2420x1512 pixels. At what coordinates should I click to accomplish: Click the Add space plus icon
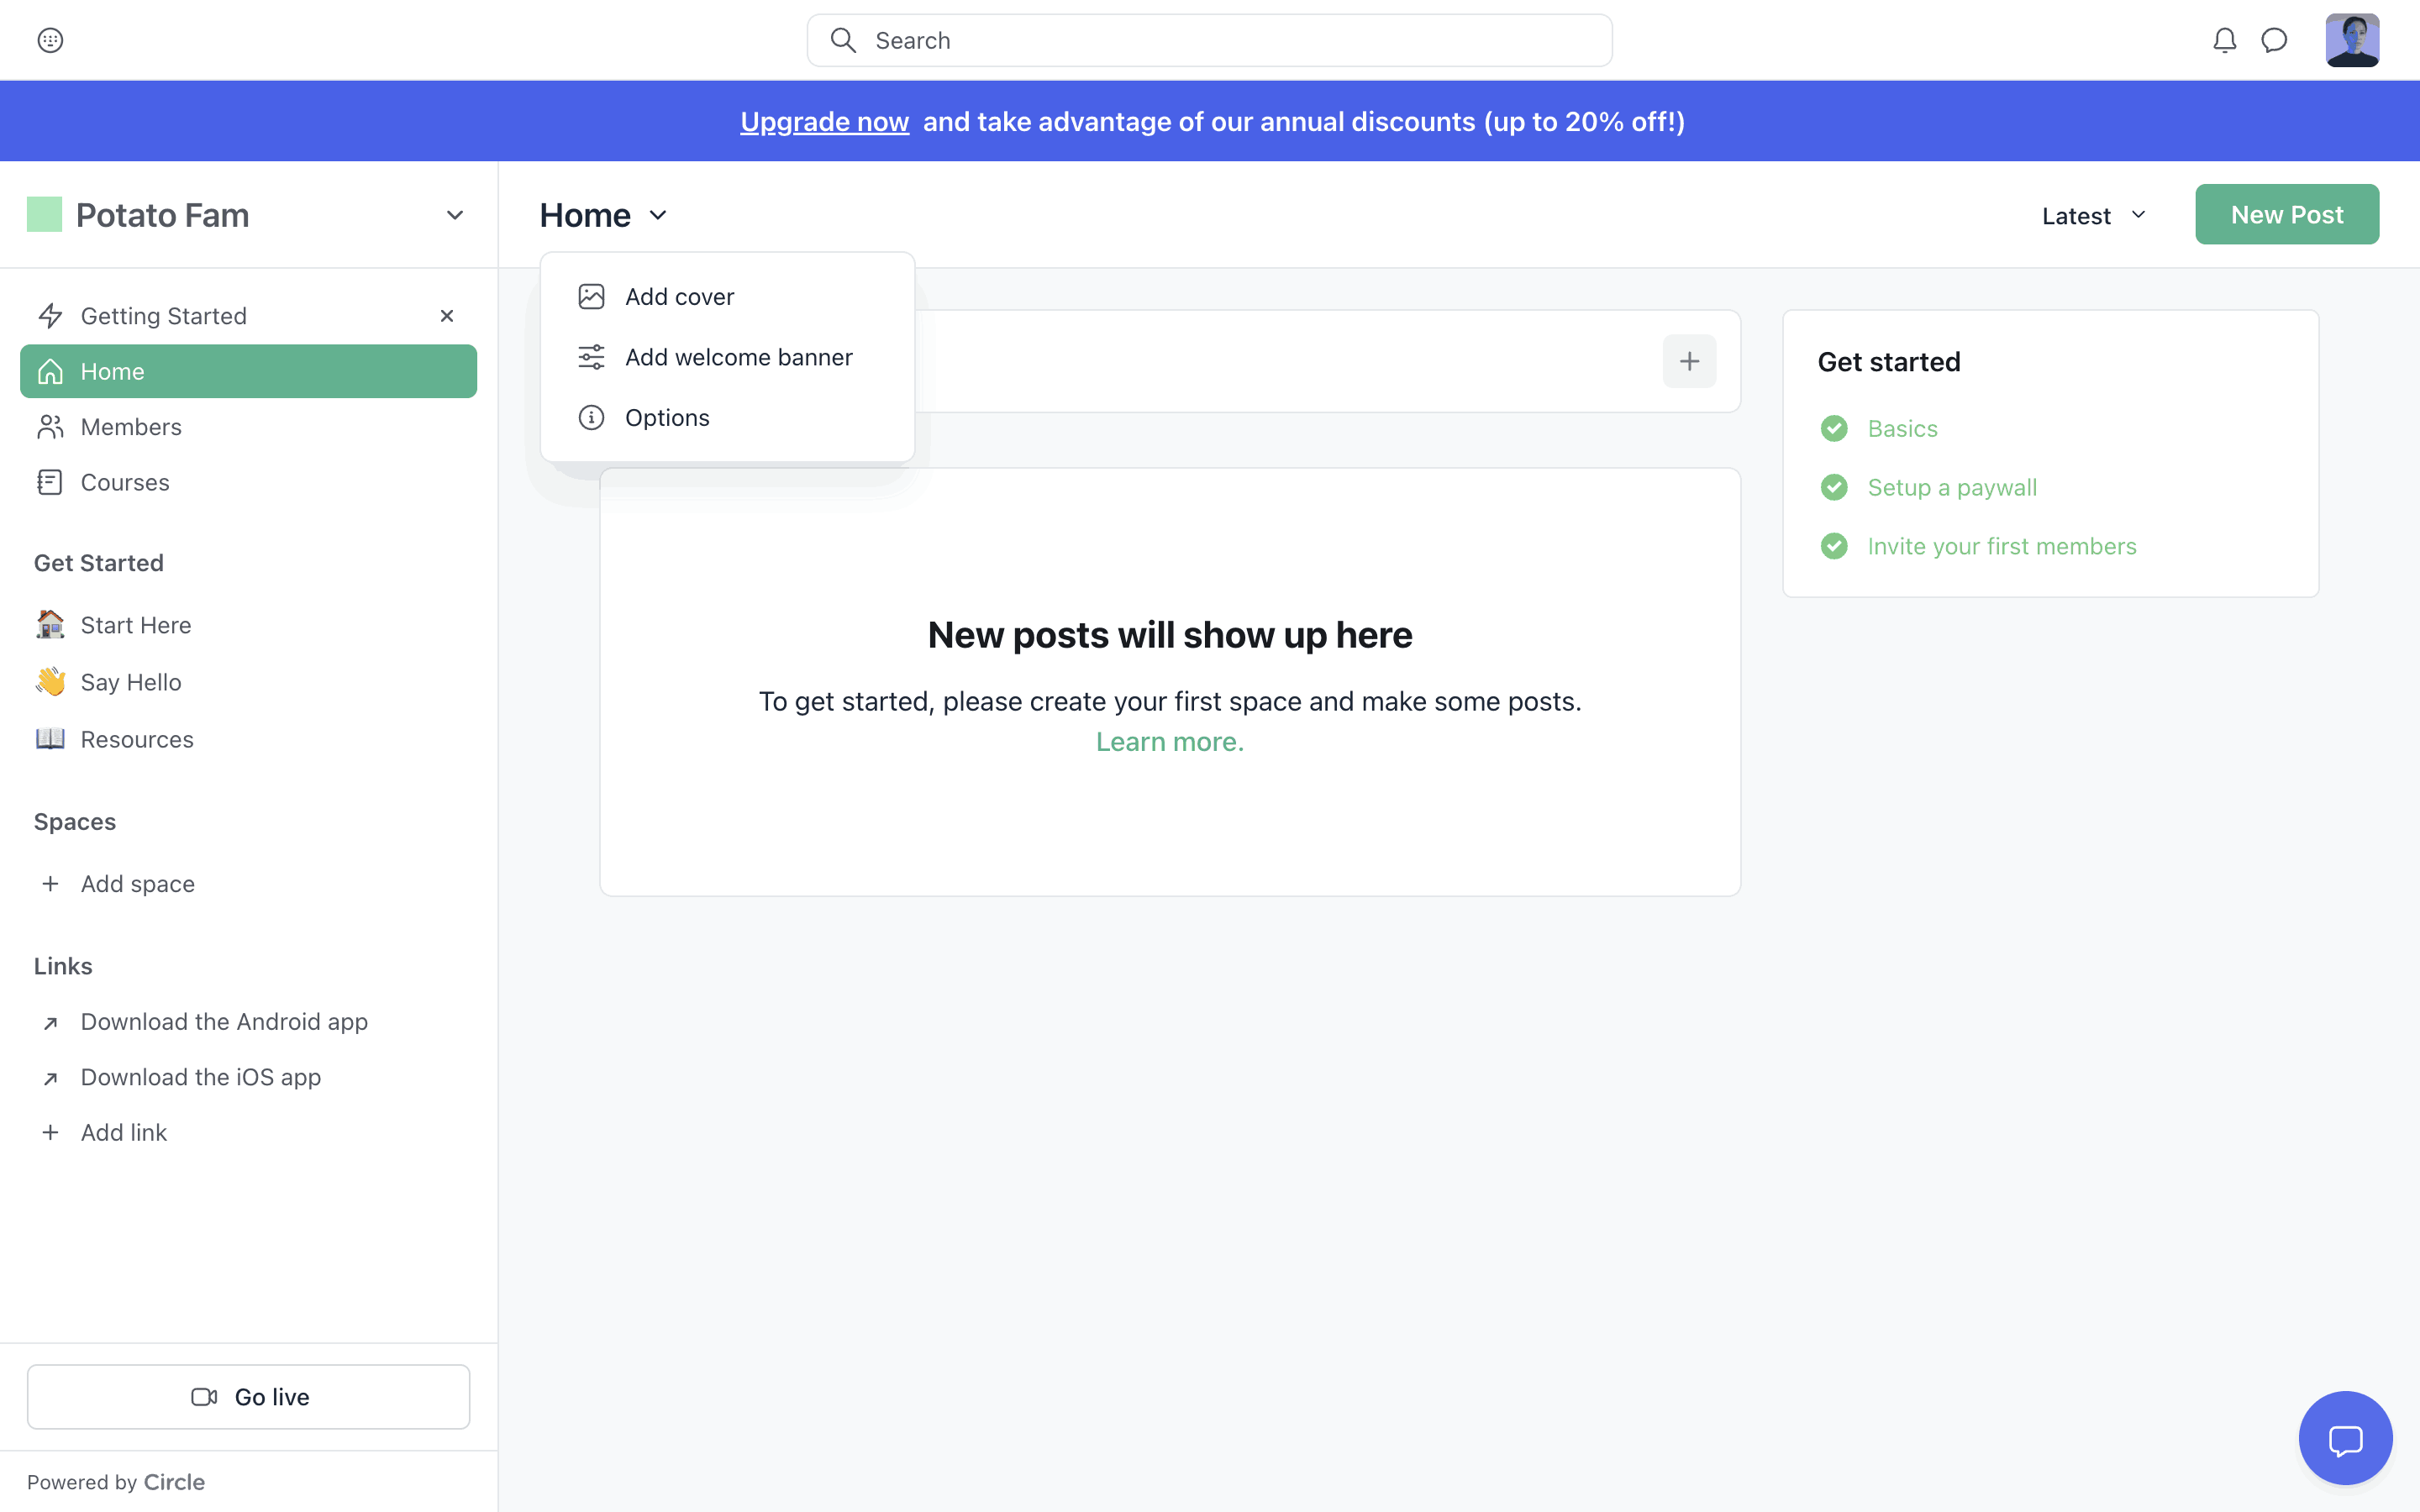(50, 884)
